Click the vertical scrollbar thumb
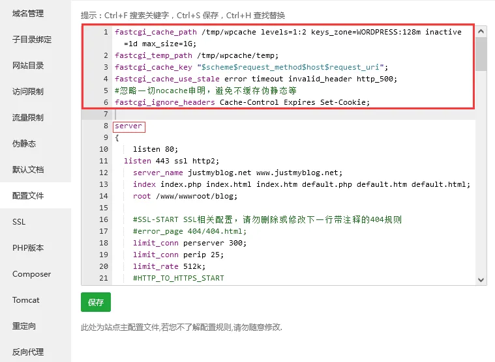The width and height of the screenshot is (495, 362). coord(481,54)
